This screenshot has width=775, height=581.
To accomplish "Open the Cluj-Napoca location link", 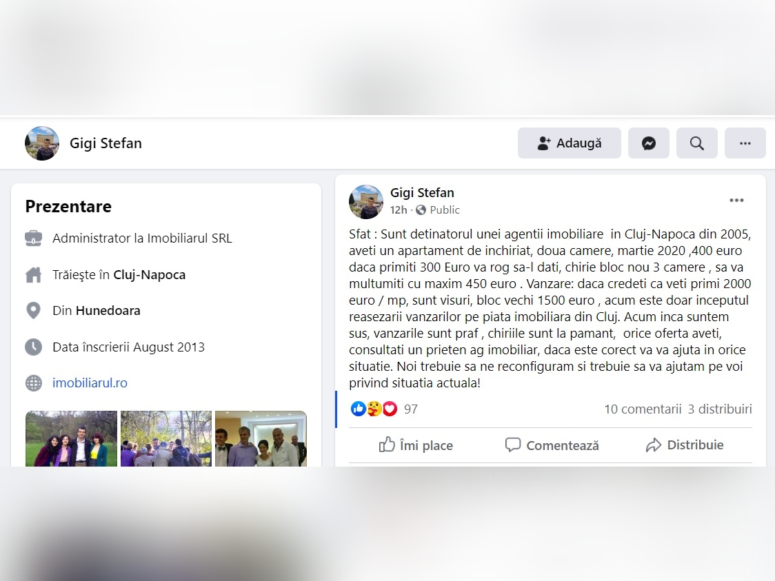I will [x=149, y=275].
